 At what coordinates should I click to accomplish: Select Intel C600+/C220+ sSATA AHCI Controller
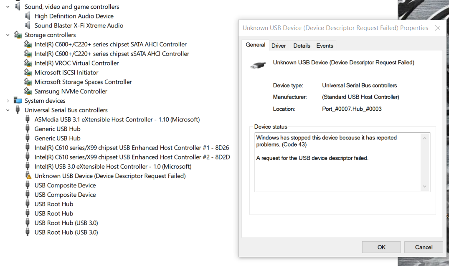(112, 54)
